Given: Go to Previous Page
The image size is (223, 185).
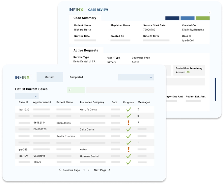Looking at the screenshot, I should click(71, 170).
